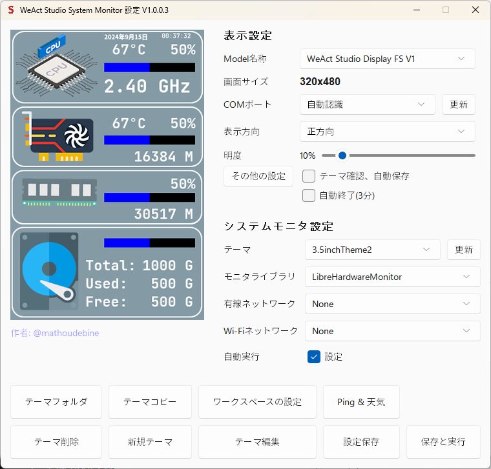Click the red S app icon in title bar

[11, 10]
